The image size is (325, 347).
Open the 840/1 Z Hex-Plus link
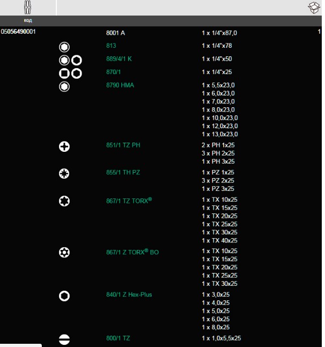tap(129, 294)
